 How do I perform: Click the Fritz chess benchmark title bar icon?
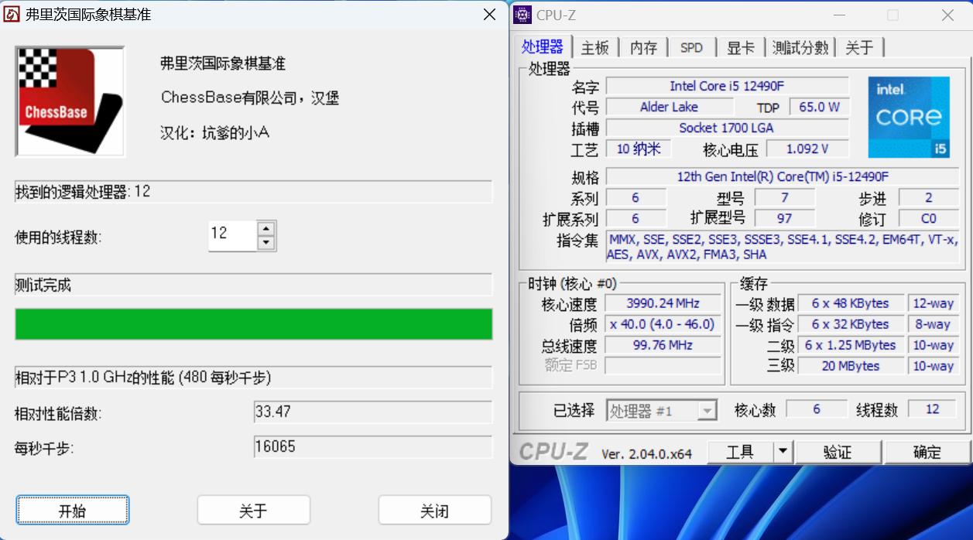10,14
